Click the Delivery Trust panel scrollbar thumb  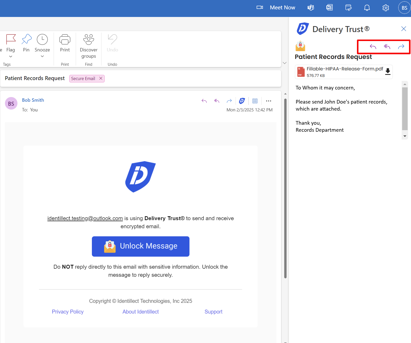click(405, 109)
